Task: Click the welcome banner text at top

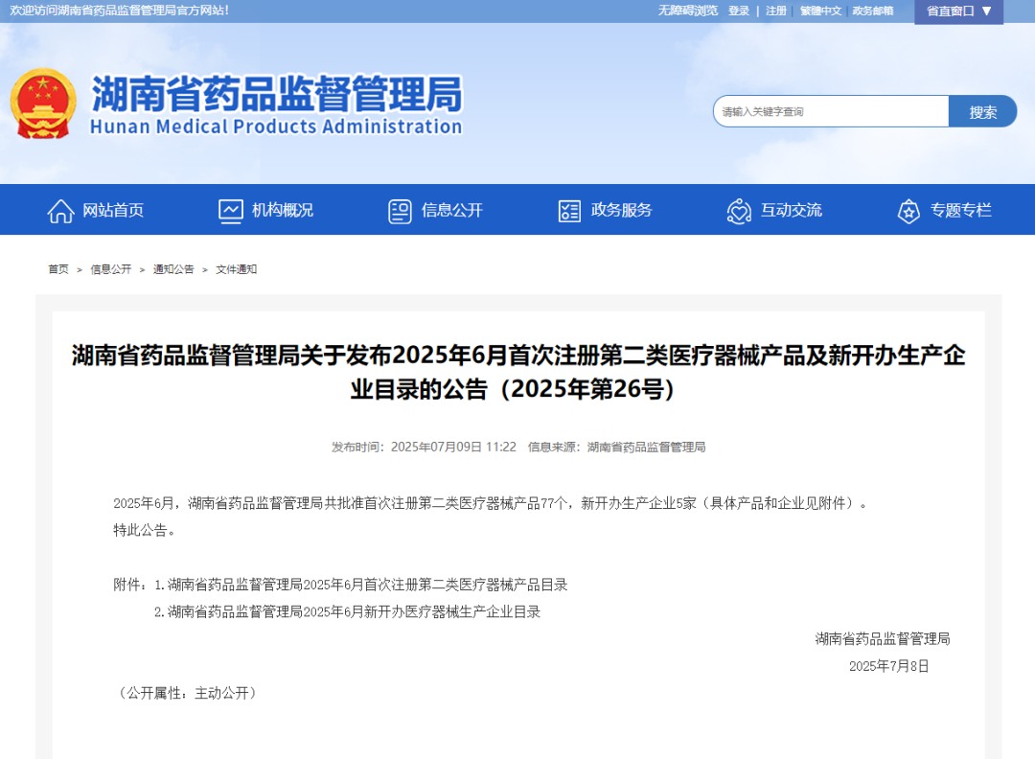Action: point(120,11)
